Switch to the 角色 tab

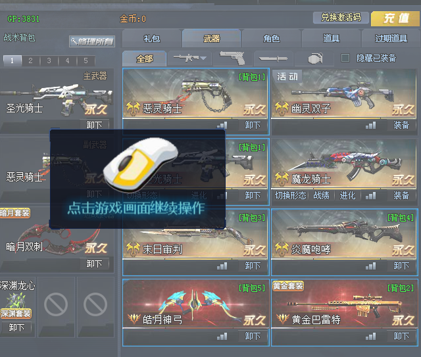tap(271, 38)
